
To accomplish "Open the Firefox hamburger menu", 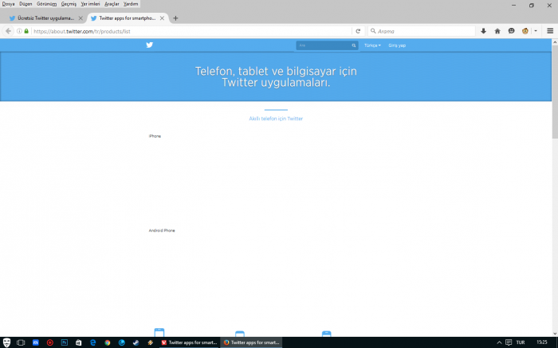I will [550, 31].
